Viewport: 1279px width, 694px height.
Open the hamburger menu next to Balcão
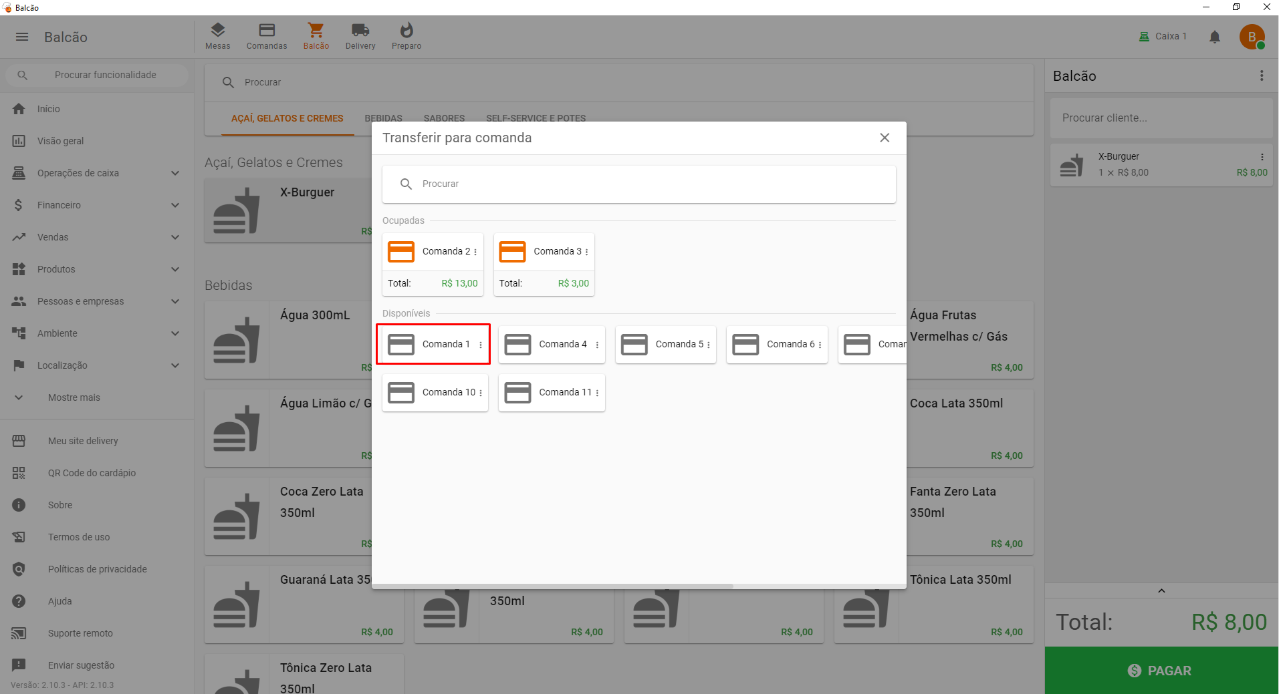(x=22, y=37)
